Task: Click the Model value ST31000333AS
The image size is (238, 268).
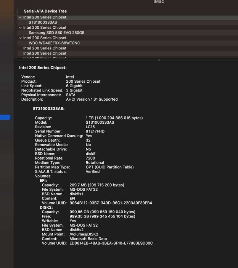Action: [100, 123]
